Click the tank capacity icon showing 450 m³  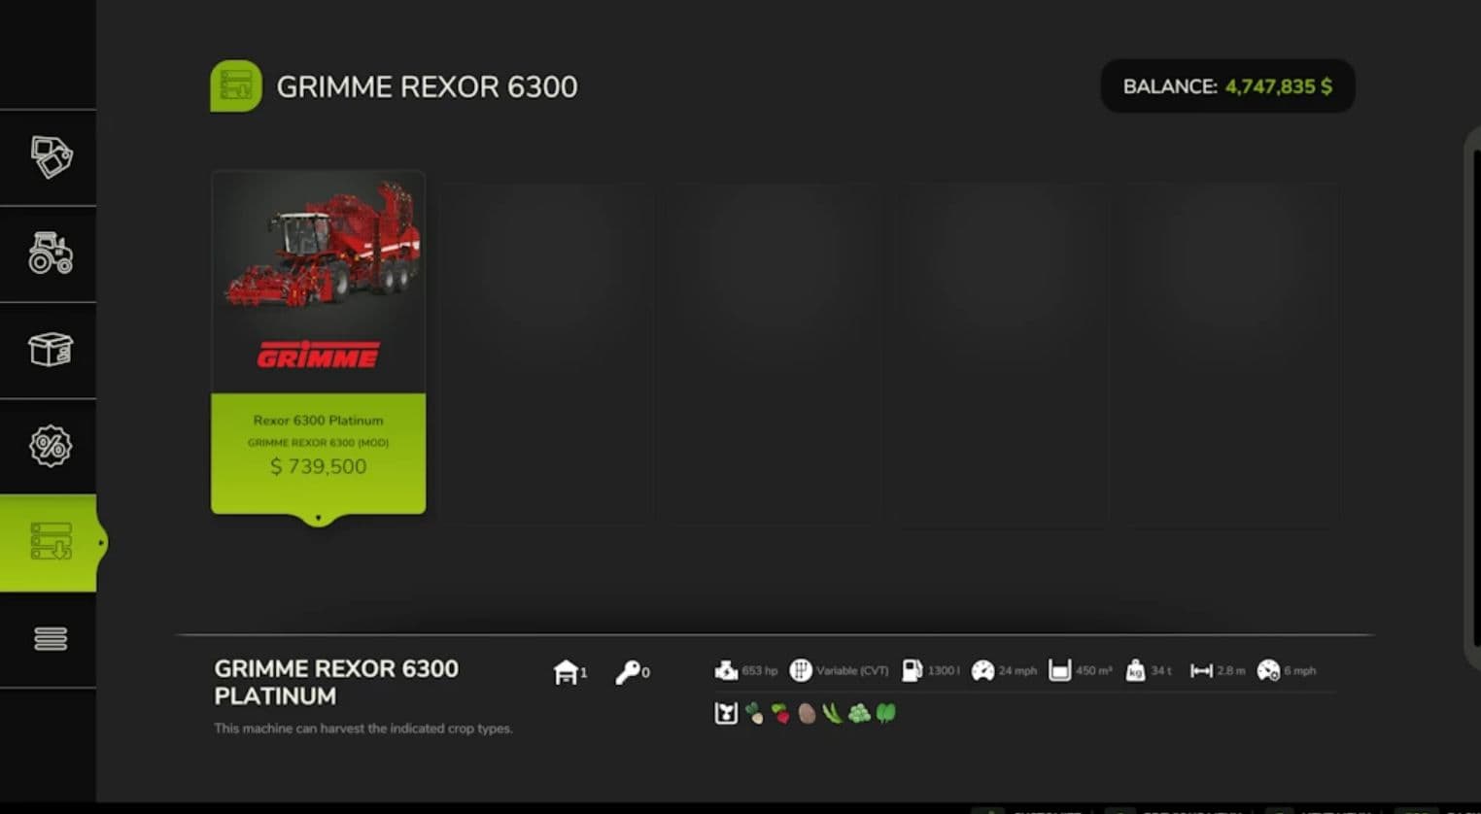(x=1059, y=670)
